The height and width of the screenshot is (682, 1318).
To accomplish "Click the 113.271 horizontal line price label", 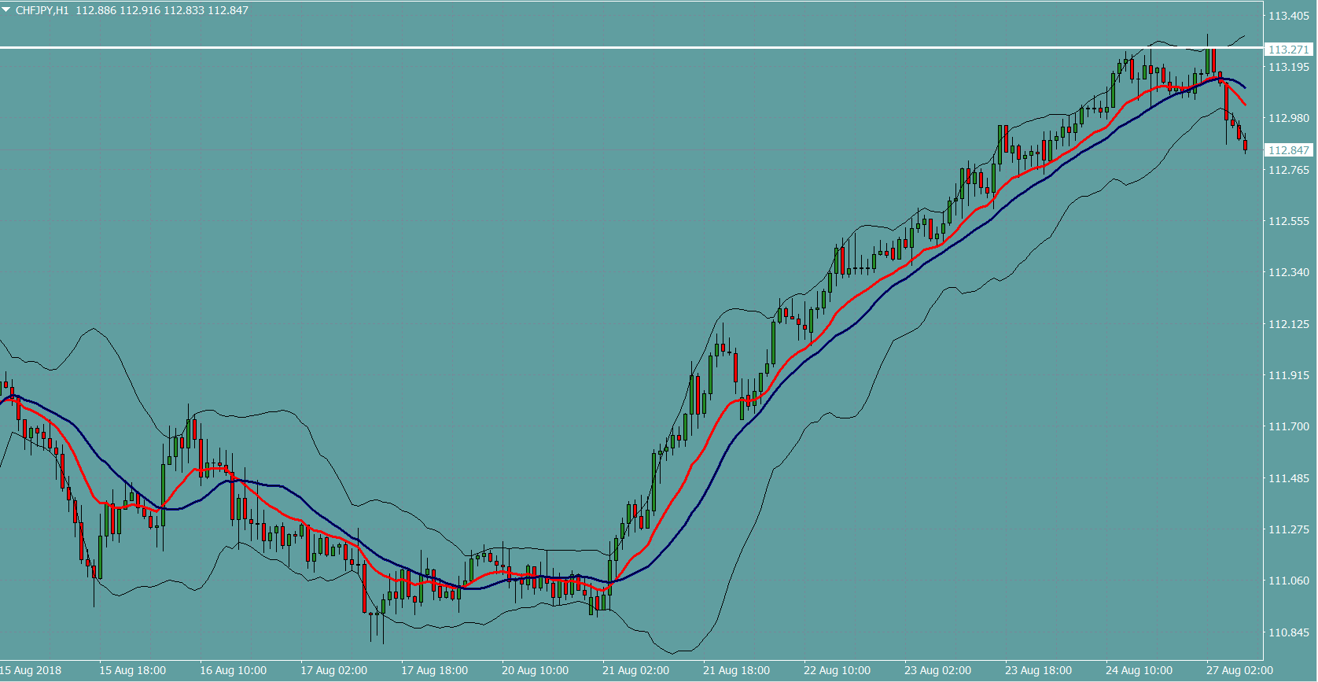I will tap(1288, 50).
